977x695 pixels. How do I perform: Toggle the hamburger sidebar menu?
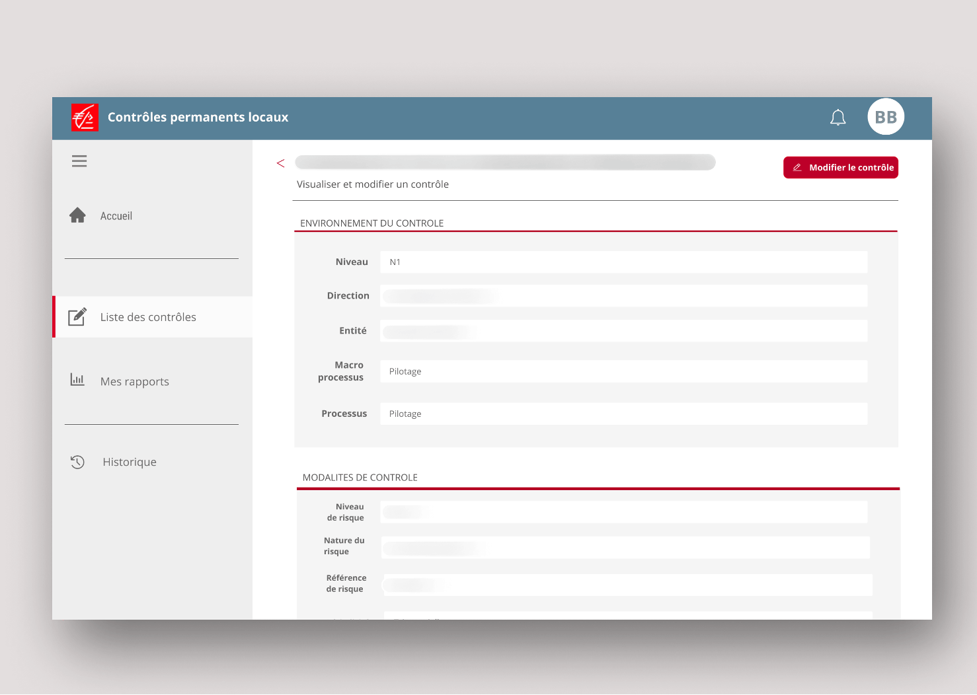pyautogui.click(x=79, y=161)
